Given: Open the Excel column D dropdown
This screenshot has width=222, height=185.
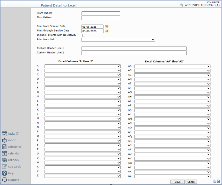Looking at the screenshot, I should click(82, 79).
